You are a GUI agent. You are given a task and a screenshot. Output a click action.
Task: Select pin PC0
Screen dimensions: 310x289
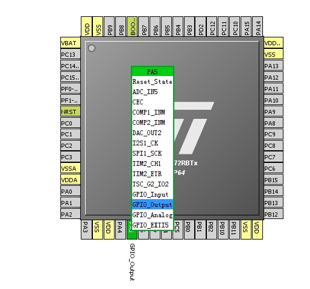click(x=71, y=123)
